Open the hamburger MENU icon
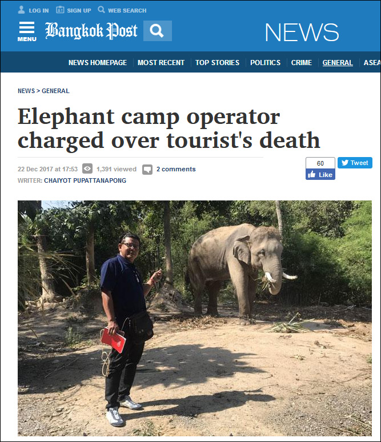 27,31
